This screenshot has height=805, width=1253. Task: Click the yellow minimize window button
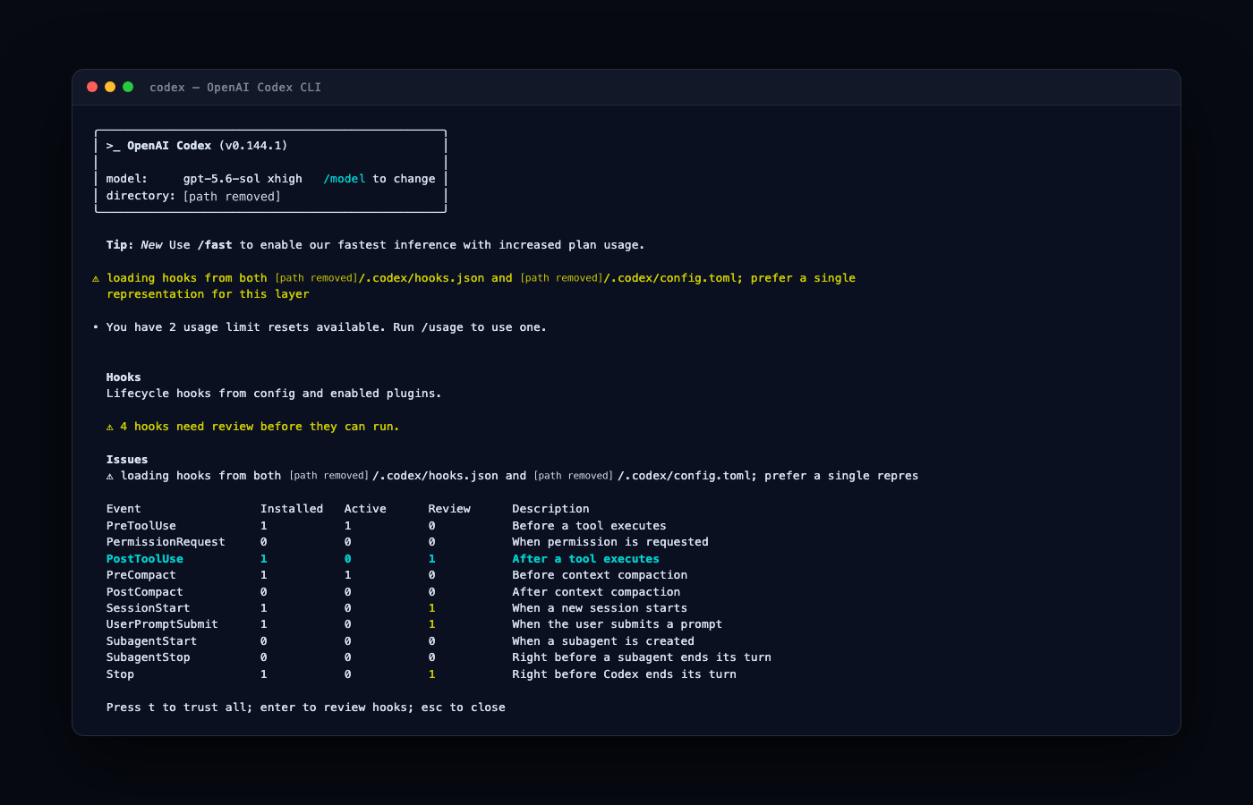click(x=110, y=87)
